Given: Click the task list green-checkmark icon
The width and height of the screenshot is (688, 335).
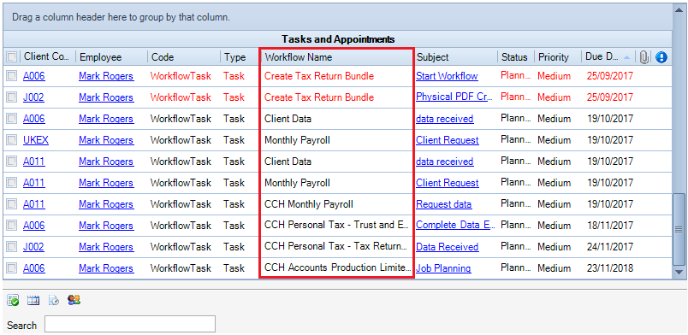Looking at the screenshot, I should 13,300.
